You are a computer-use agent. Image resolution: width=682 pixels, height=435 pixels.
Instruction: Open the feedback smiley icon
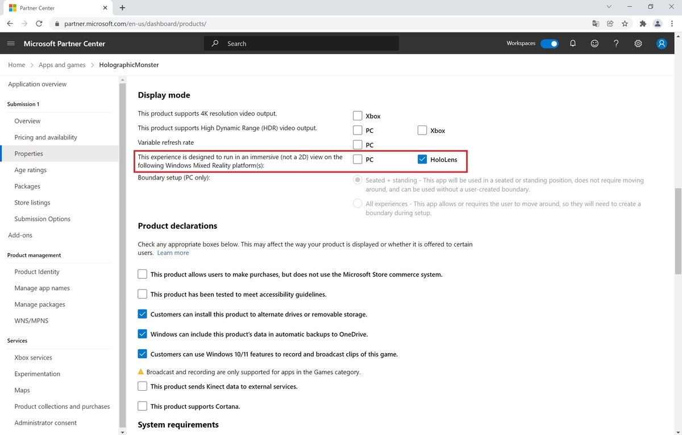[x=594, y=44]
